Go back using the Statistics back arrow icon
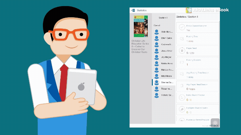Image resolution: width=241 pixels, height=135 pixels. (133, 10)
